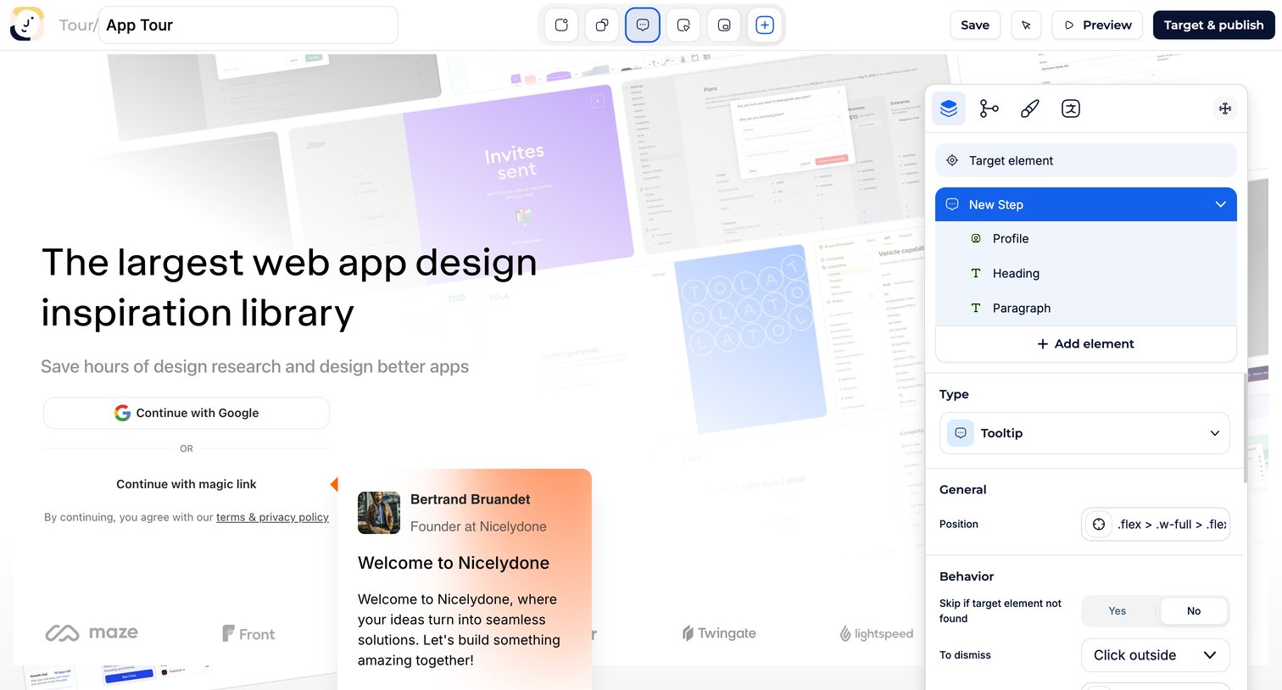The height and width of the screenshot is (690, 1282).
Task: Open the To dismiss dropdown showing Click outside
Action: pos(1156,655)
